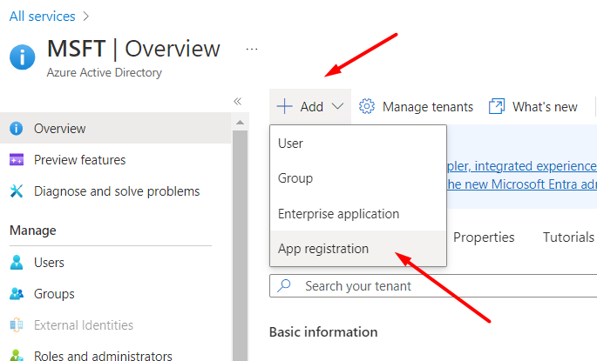
Task: Open the Overview sidebar item
Action: [116, 128]
